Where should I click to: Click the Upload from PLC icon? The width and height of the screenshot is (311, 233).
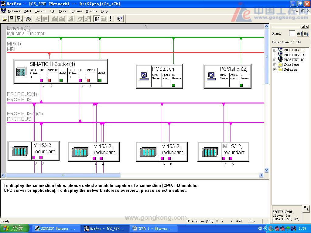tap(61, 19)
